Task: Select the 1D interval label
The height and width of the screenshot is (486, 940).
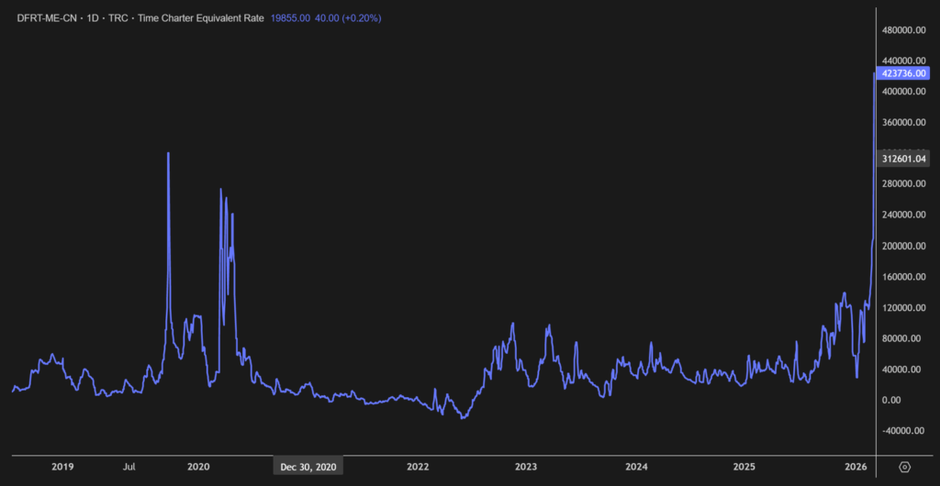Action: (94, 17)
